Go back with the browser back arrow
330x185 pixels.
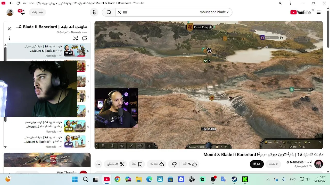[x=11, y=3]
